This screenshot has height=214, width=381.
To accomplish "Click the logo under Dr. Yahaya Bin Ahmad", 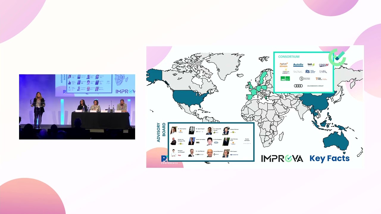I will [x=216, y=133].
